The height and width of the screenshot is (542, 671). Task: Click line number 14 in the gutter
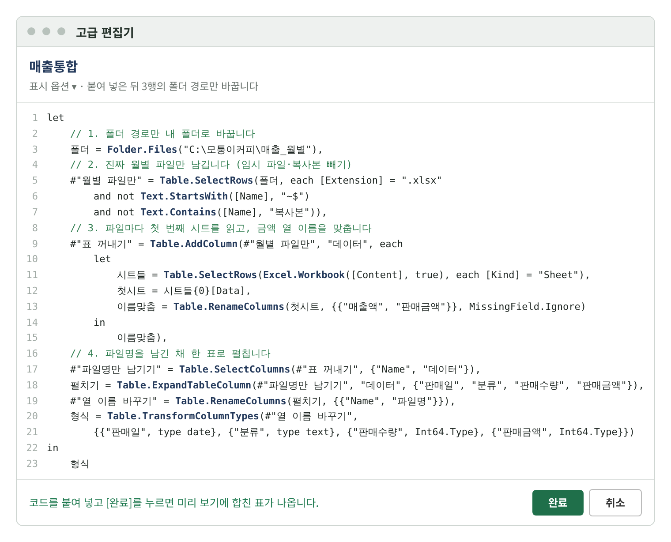point(32,322)
